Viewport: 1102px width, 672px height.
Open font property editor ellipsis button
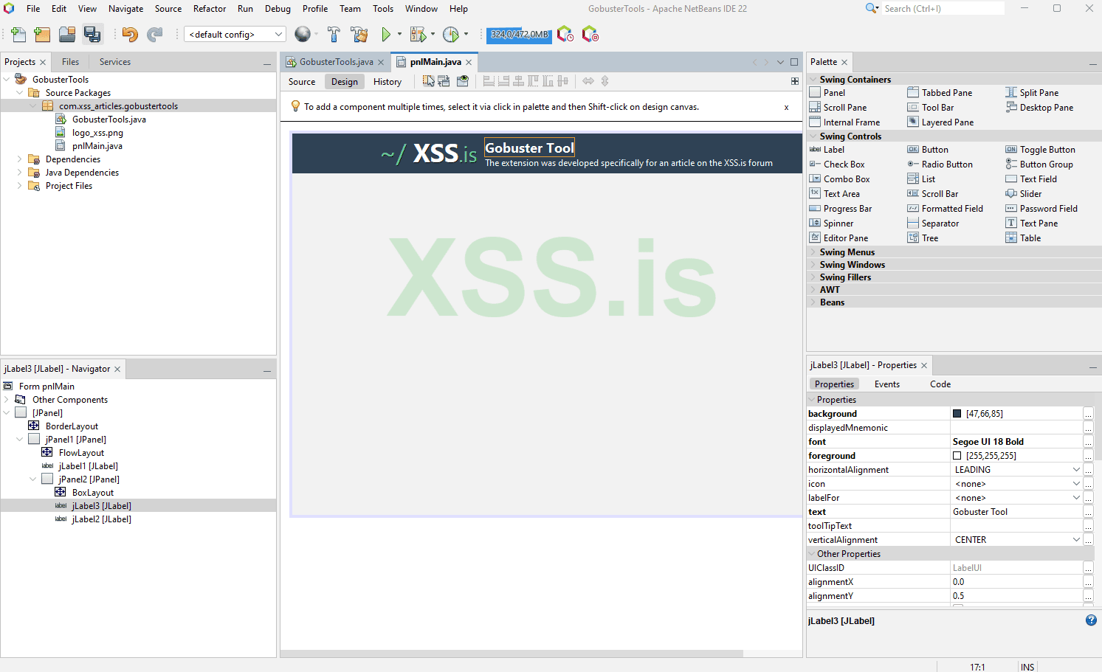click(1088, 442)
